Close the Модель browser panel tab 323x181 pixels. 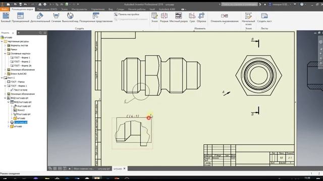click(13, 33)
